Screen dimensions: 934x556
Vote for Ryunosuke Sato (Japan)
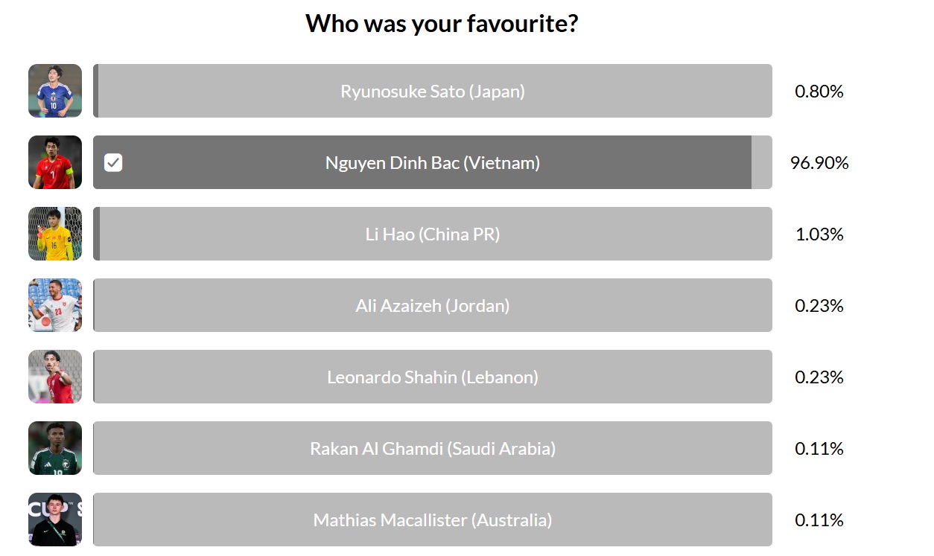(432, 91)
